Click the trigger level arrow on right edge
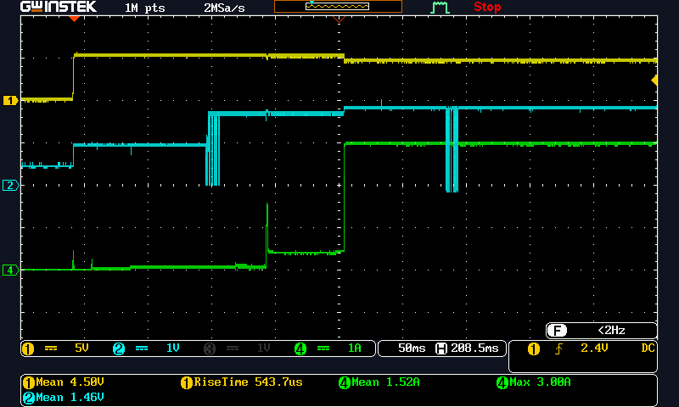 click(x=654, y=80)
